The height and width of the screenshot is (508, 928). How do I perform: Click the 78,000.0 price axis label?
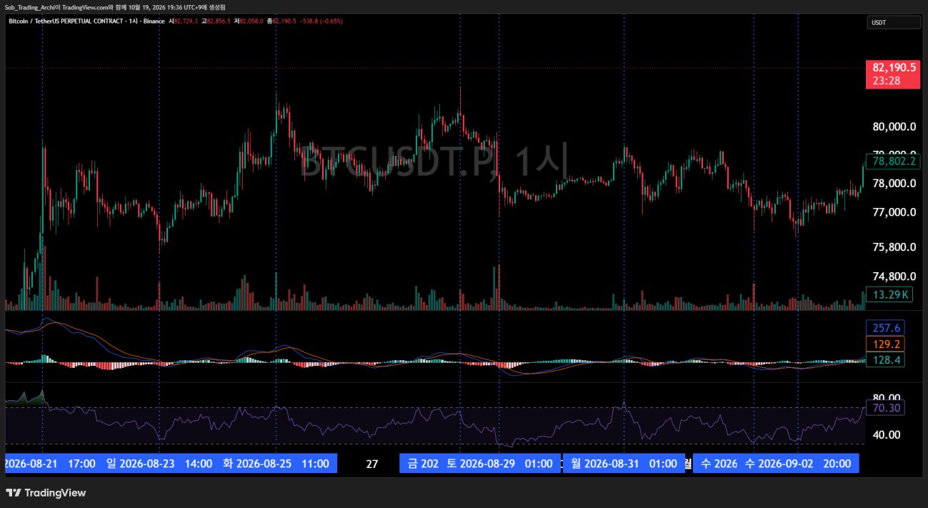pos(895,183)
